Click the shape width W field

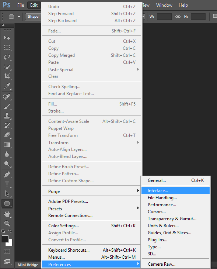click(x=164, y=17)
